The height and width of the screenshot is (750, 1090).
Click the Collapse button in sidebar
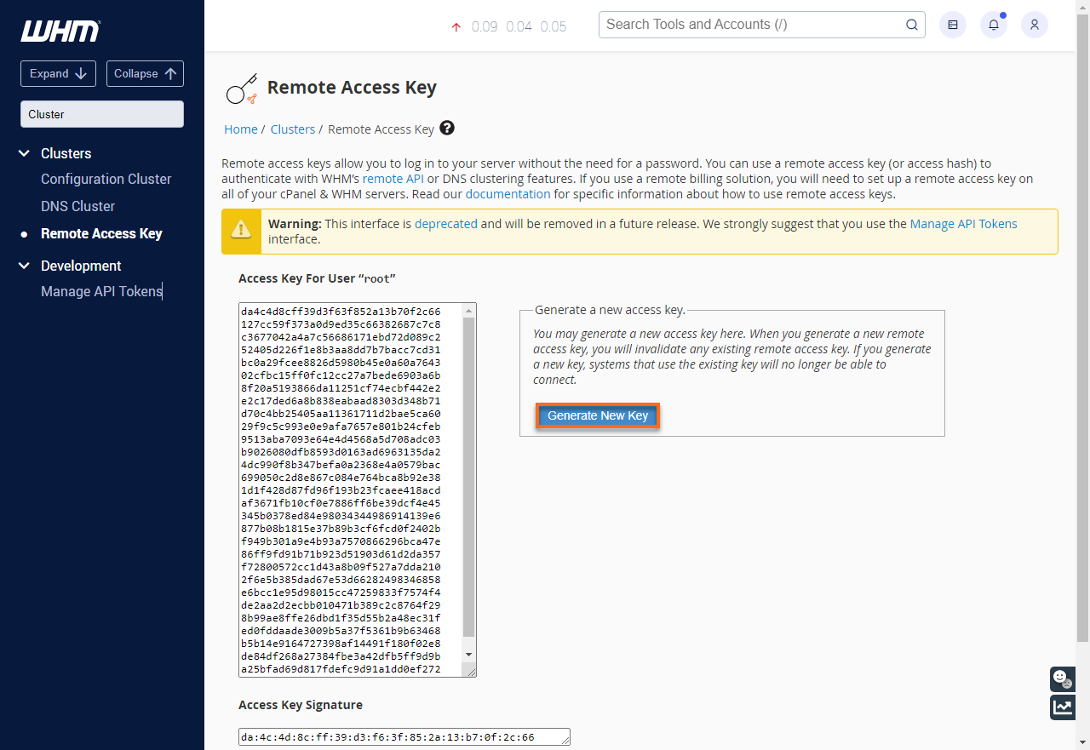click(145, 73)
